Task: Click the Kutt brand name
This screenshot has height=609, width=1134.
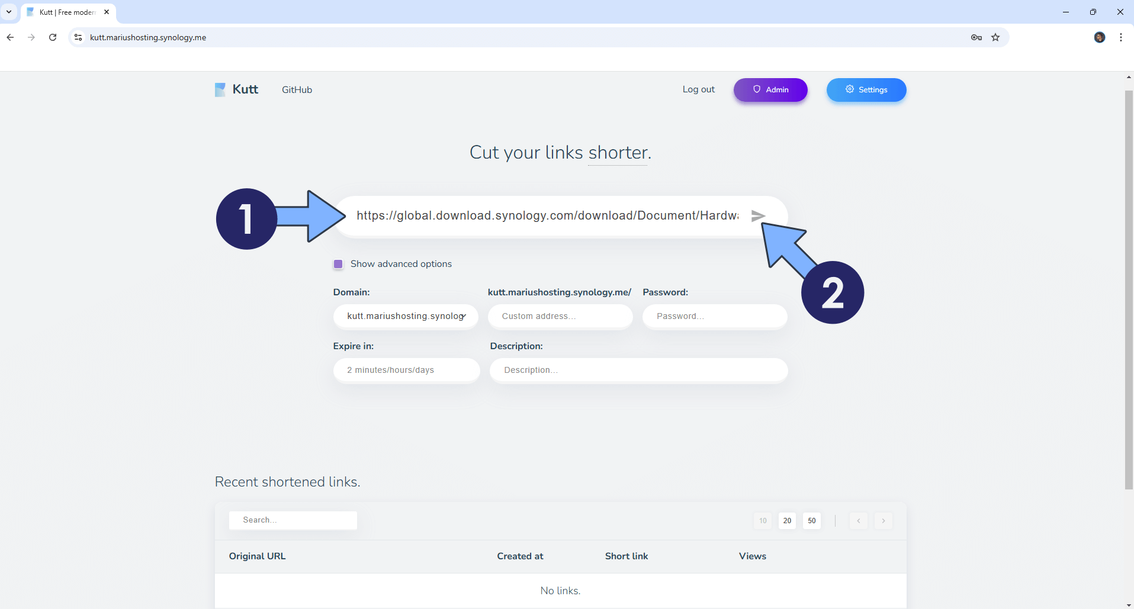Action: point(245,89)
